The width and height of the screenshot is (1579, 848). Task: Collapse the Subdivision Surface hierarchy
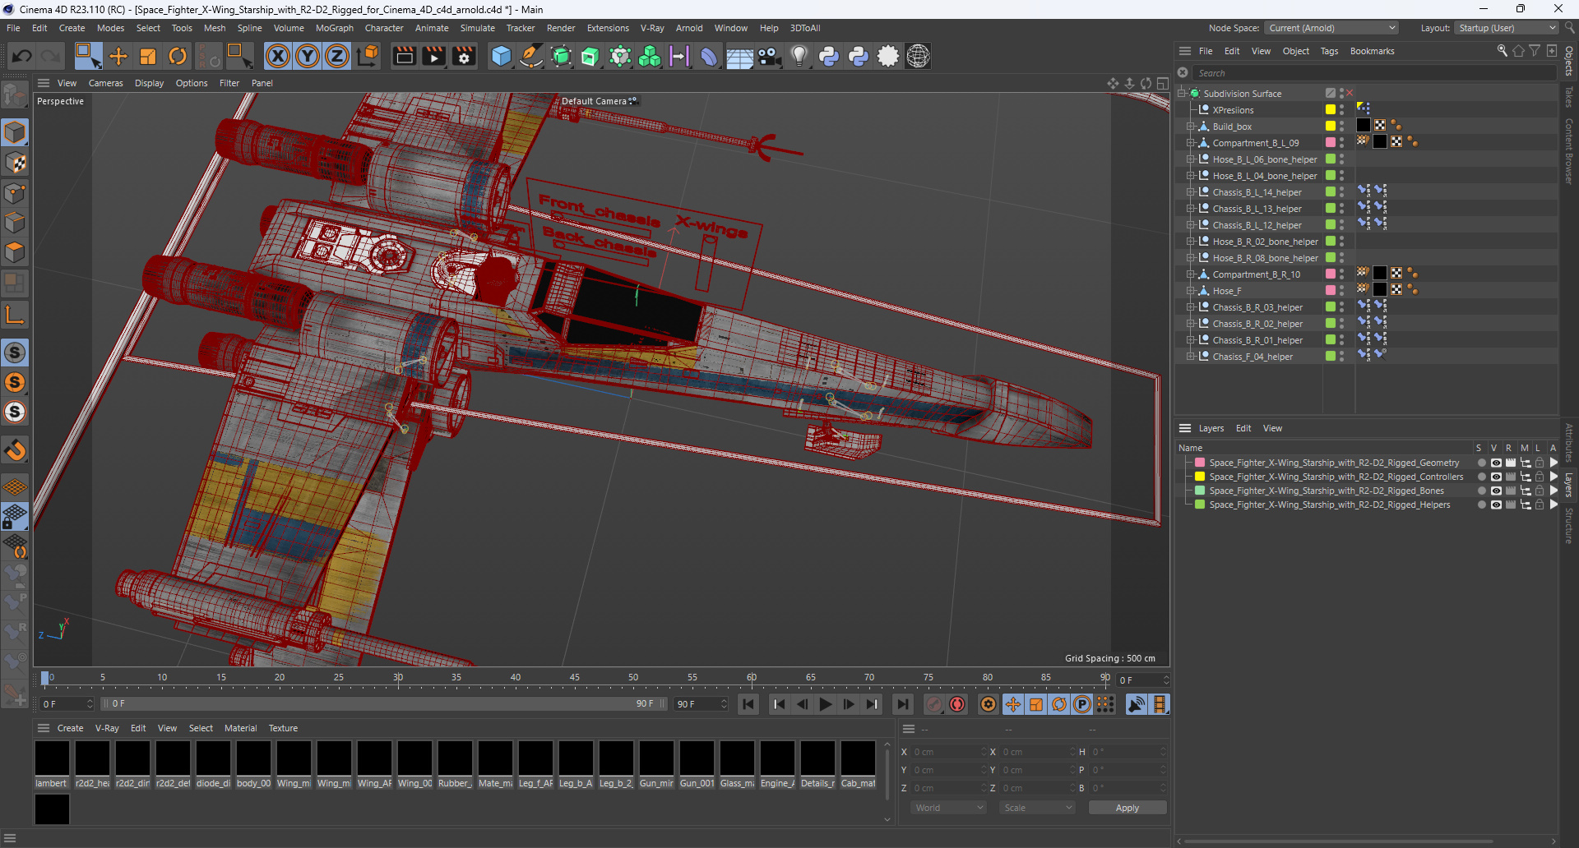coord(1182,94)
